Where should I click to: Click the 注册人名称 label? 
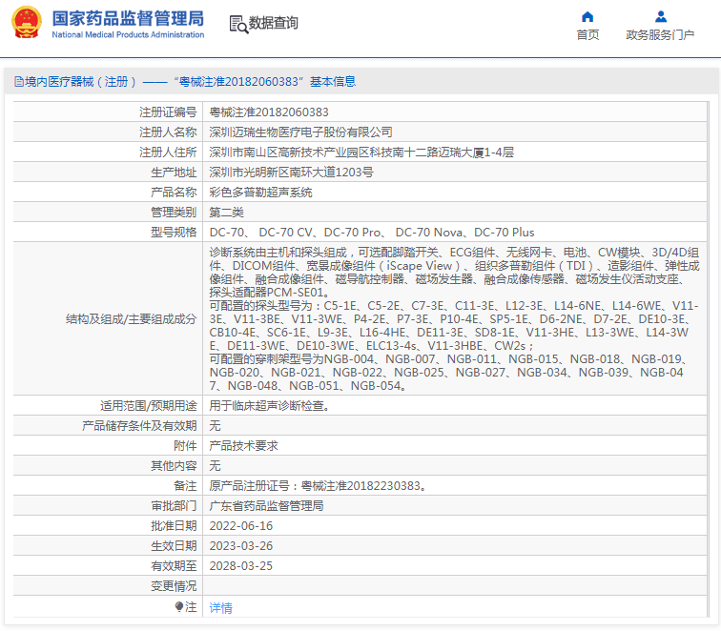(x=168, y=132)
